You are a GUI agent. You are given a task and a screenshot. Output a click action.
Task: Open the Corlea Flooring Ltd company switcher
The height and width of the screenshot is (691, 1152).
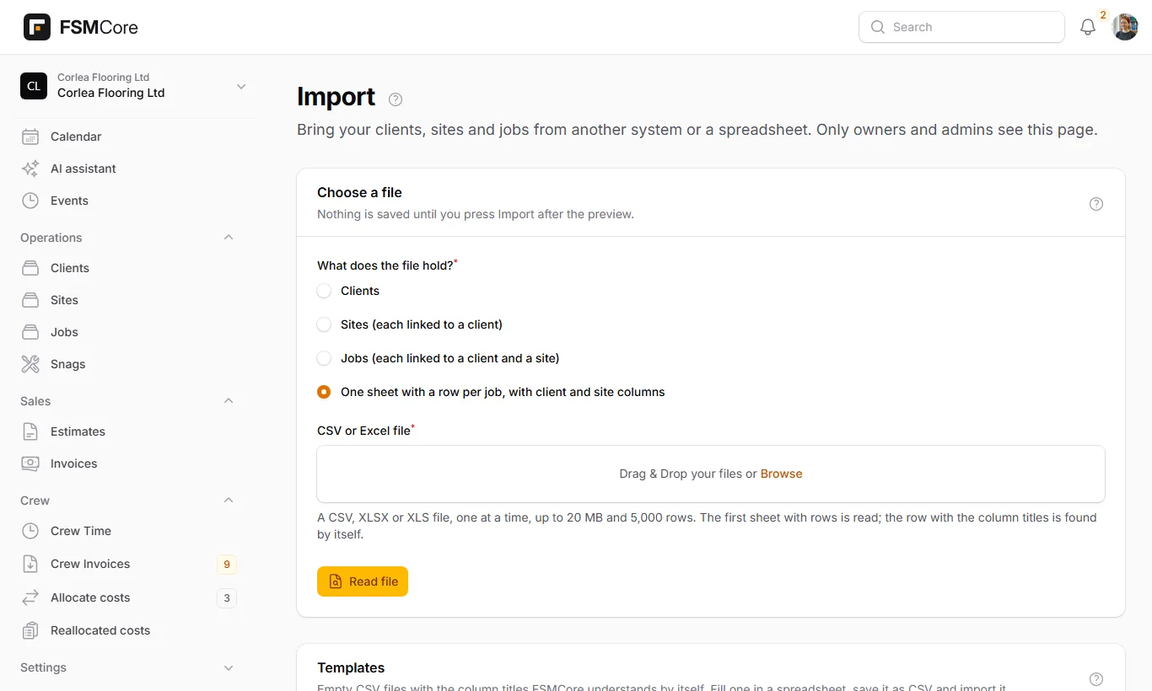pos(135,86)
